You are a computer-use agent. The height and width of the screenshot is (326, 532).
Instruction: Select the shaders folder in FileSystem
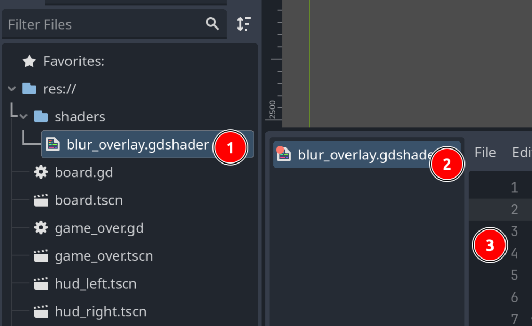79,117
